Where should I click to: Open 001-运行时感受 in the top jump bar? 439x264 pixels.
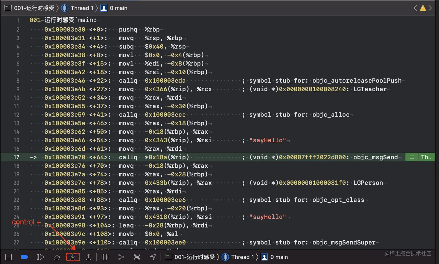coord(34,8)
